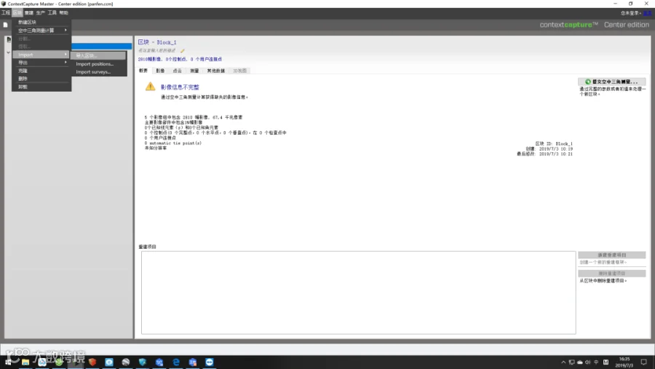Open the taskbar clock and date
The height and width of the screenshot is (369, 655).
pyautogui.click(x=624, y=362)
